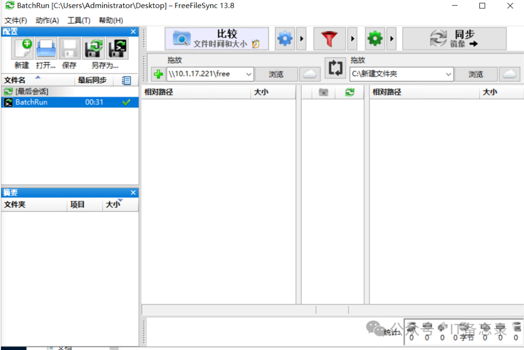Open the 动作(A) menu
Screen dimensions: 524x350
(x=47, y=20)
